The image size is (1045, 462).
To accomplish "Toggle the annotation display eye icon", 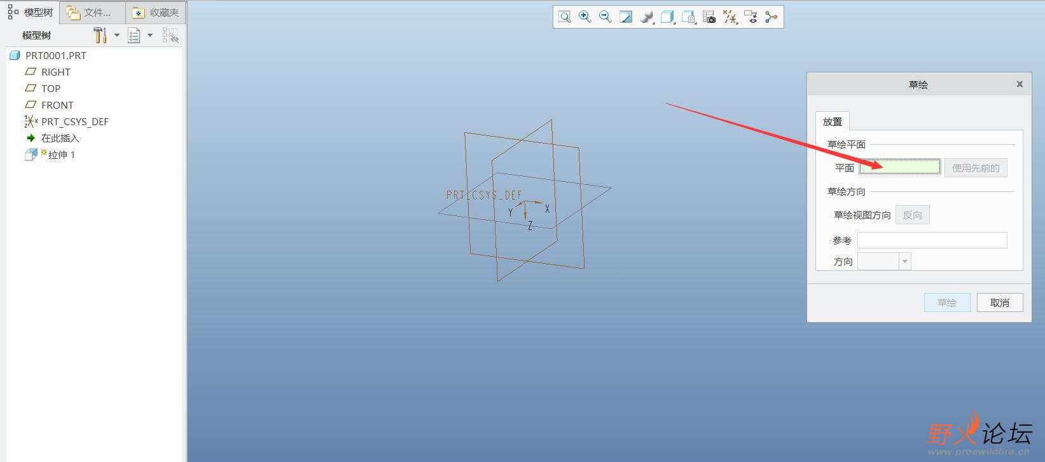I will pyautogui.click(x=751, y=17).
